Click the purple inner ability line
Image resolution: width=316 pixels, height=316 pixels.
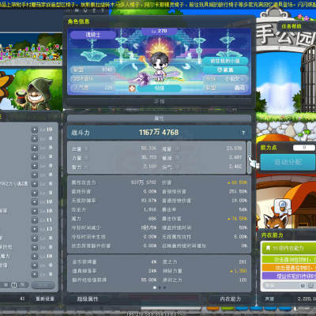(289, 276)
